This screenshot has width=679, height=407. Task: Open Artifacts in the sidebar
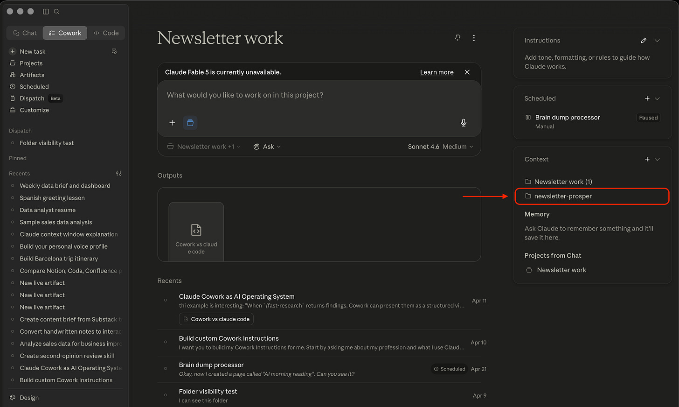[32, 75]
